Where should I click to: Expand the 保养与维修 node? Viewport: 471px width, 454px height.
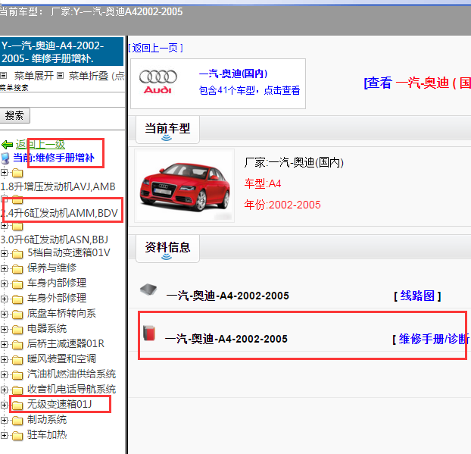pos(4,268)
